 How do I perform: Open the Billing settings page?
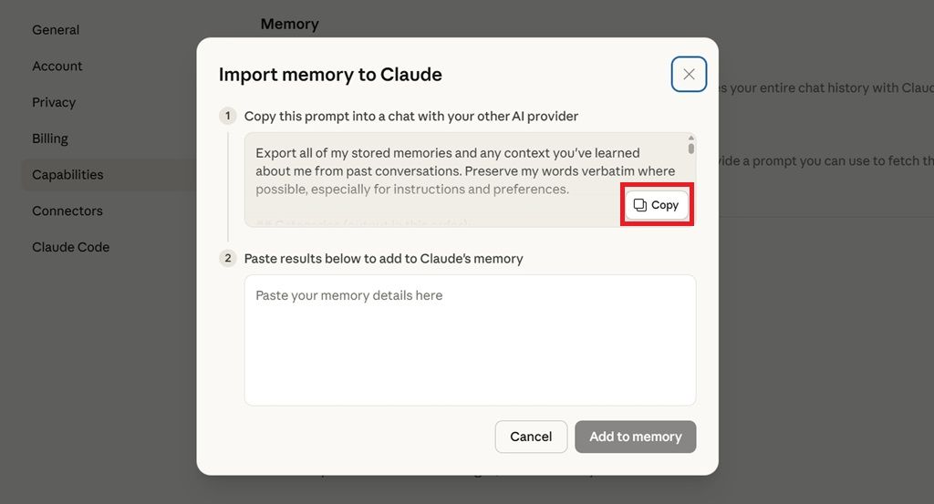click(50, 139)
